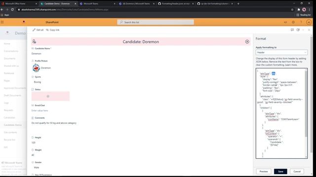This screenshot has width=316, height=177.
Task: Click the Sports value Boxing
Action: 38,82
